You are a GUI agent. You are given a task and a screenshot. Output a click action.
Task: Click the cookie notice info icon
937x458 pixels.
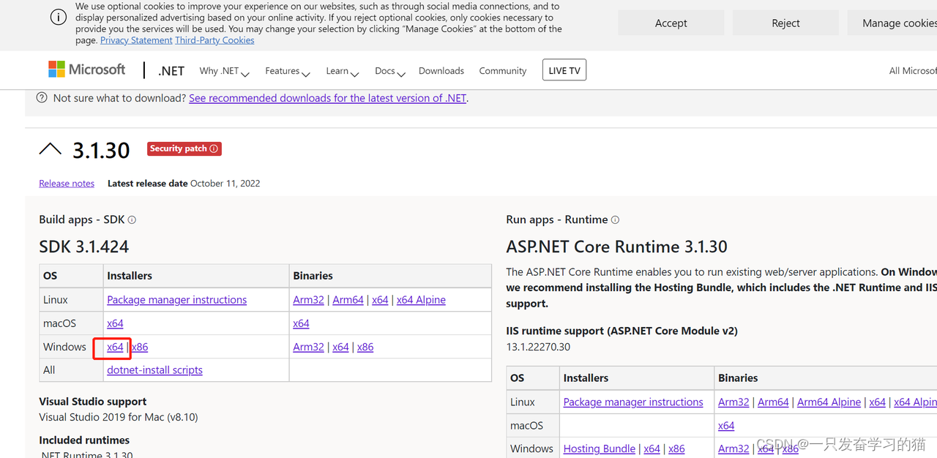coord(59,18)
